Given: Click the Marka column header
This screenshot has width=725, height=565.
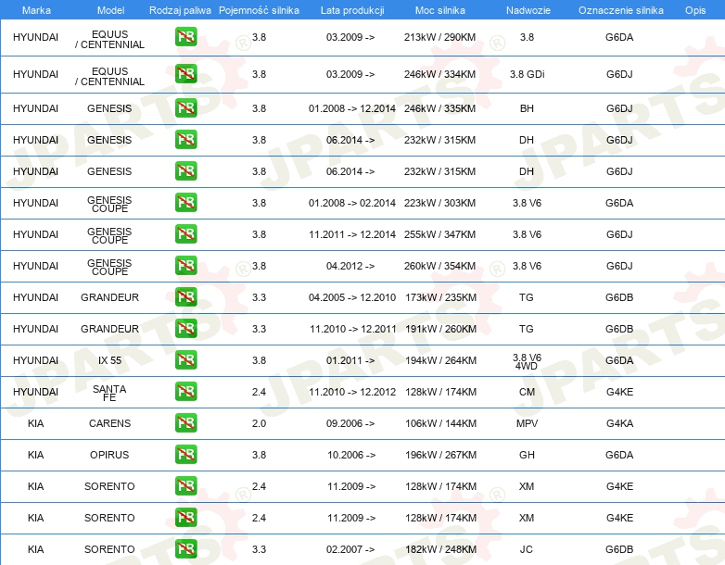Looking at the screenshot, I should 35,10.
